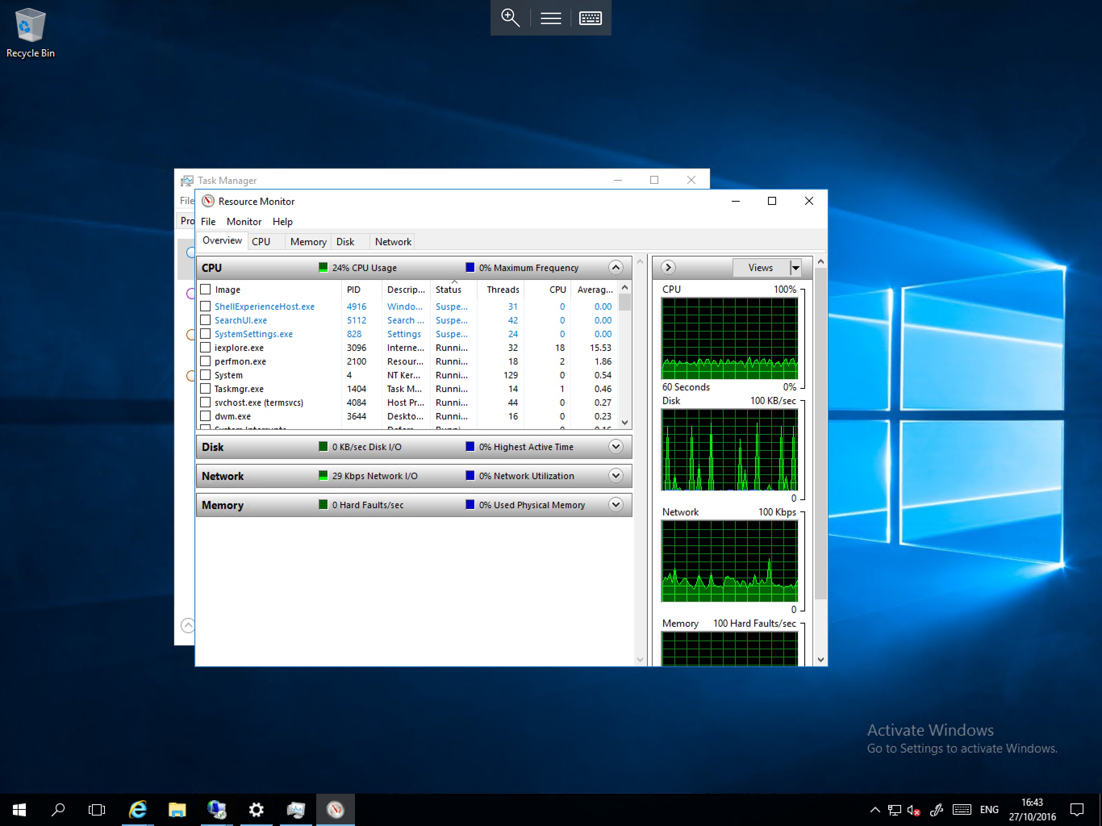Click the process list scrollbar down arrow
The height and width of the screenshot is (826, 1102).
tap(625, 422)
